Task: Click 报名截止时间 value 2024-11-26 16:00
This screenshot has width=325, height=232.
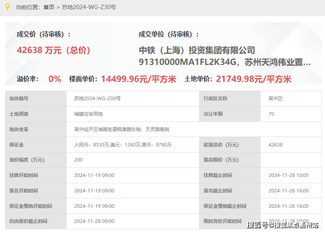Action: point(289,191)
